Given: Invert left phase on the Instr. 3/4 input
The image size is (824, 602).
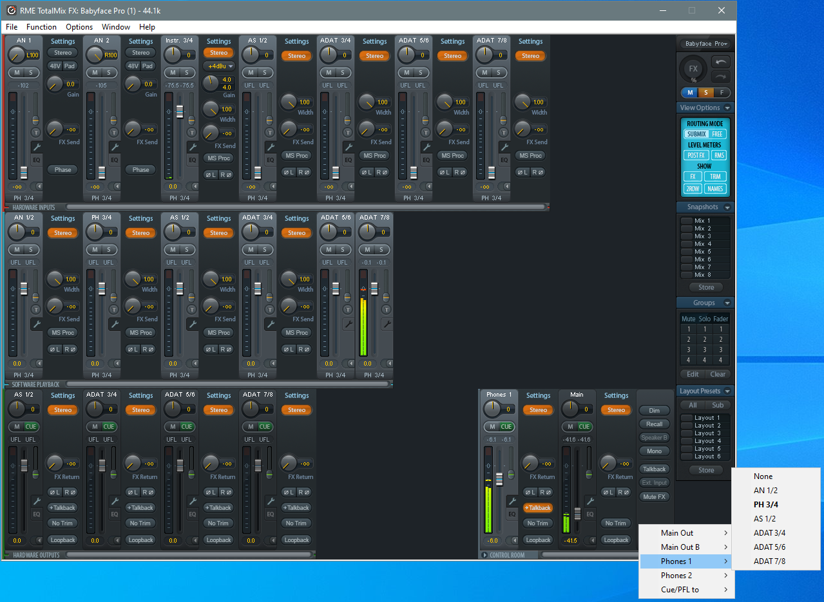Looking at the screenshot, I should pyautogui.click(x=210, y=174).
